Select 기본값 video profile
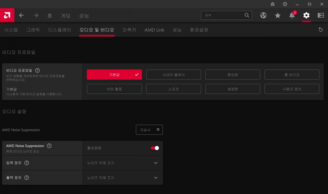 pos(114,75)
